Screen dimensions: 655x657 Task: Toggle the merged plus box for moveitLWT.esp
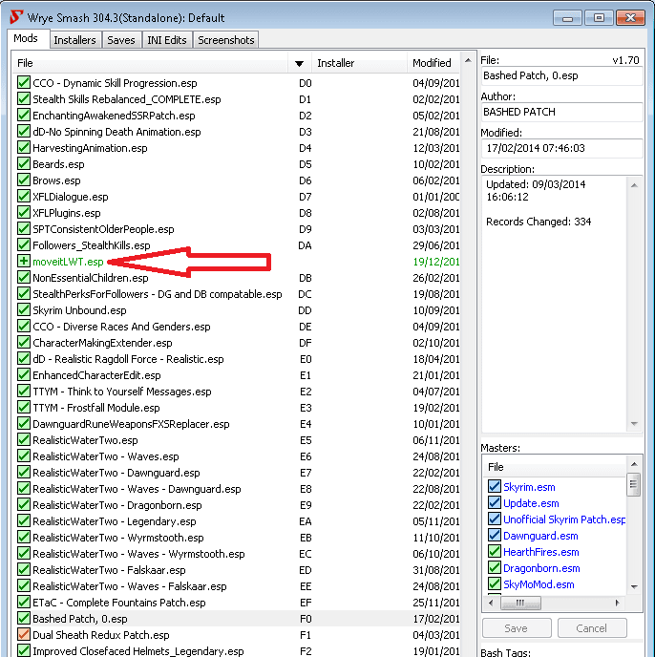24,261
